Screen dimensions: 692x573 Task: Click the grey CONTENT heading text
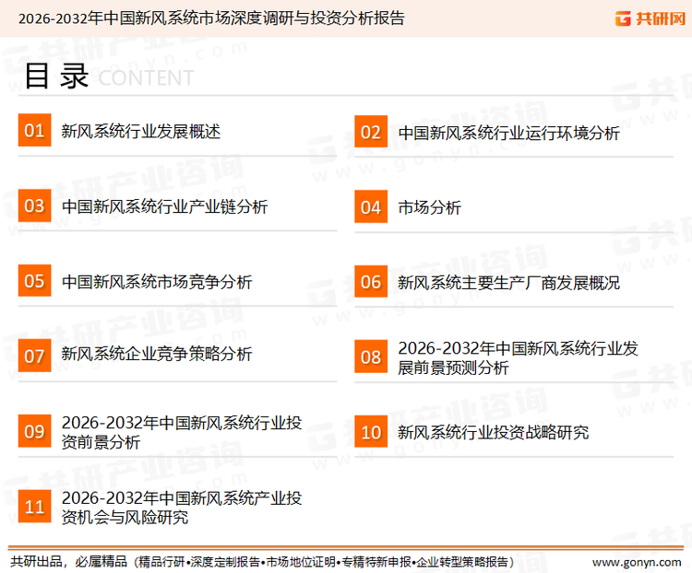146,78
